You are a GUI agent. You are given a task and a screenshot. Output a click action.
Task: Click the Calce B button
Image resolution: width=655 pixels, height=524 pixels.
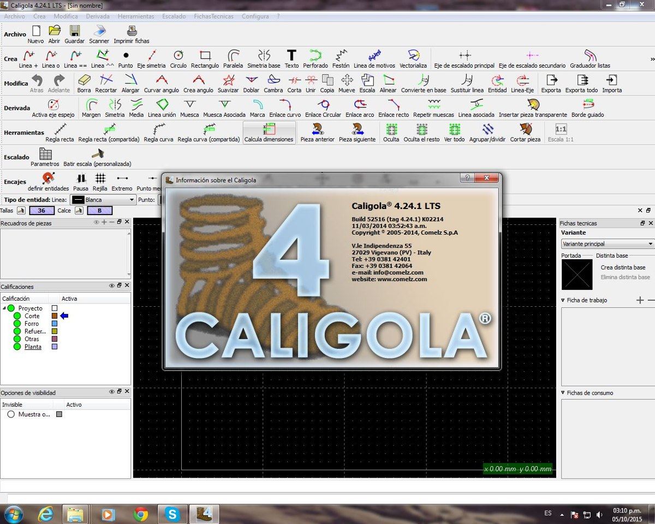click(100, 210)
